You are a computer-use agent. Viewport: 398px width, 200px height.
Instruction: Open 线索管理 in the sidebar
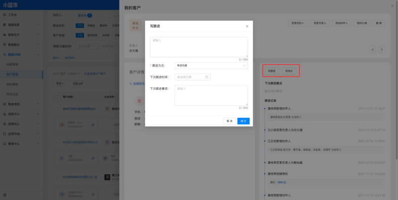12,64
